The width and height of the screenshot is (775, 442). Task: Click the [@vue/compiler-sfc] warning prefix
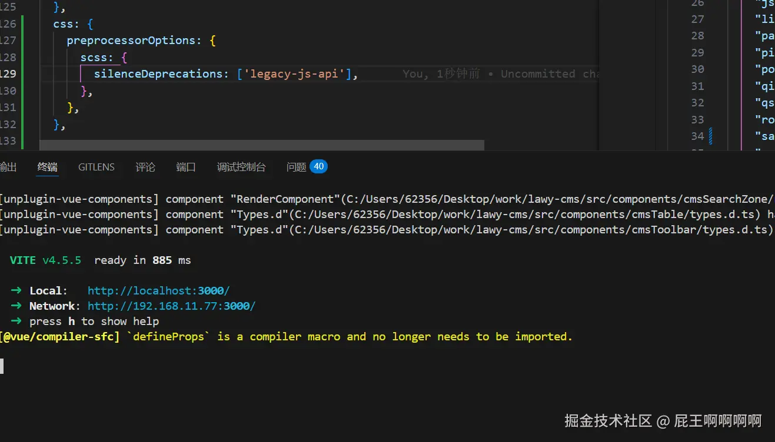tap(59, 337)
